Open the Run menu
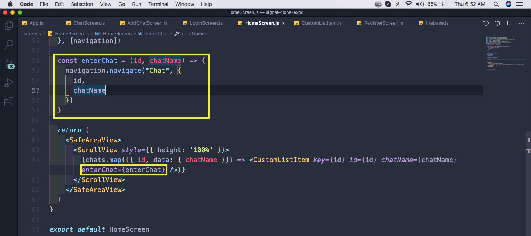 (136, 4)
